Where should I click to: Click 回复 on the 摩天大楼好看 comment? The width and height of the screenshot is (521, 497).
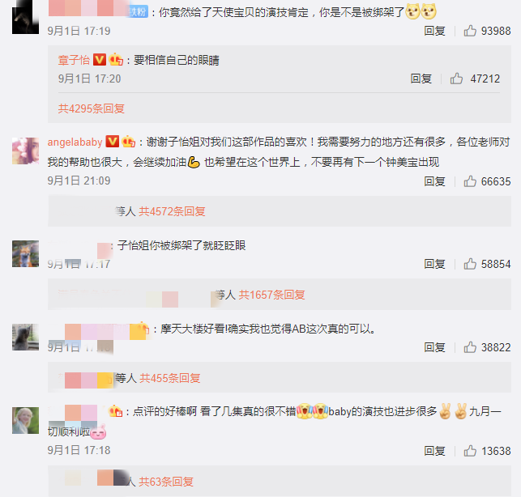pyautogui.click(x=434, y=347)
